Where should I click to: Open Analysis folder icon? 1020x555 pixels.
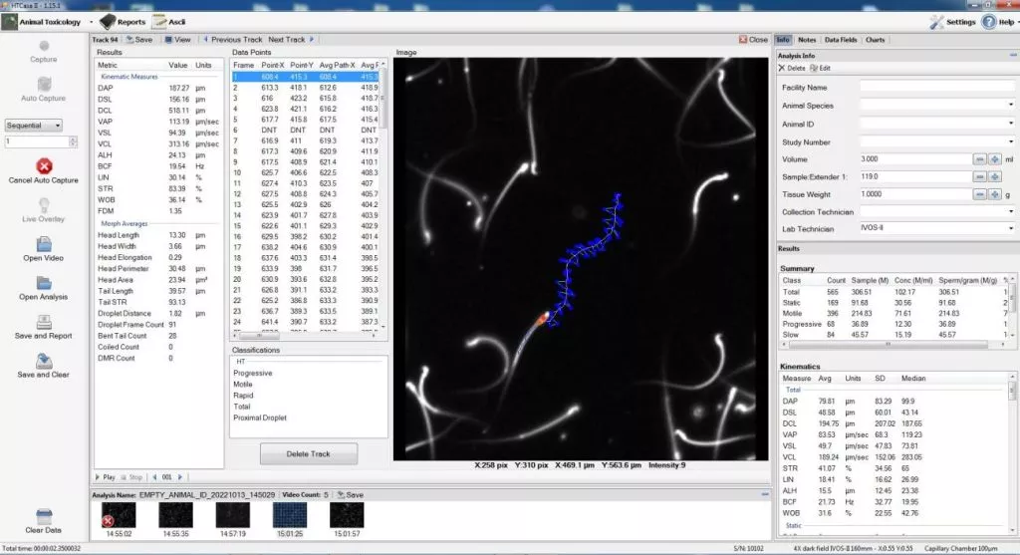[x=44, y=283]
